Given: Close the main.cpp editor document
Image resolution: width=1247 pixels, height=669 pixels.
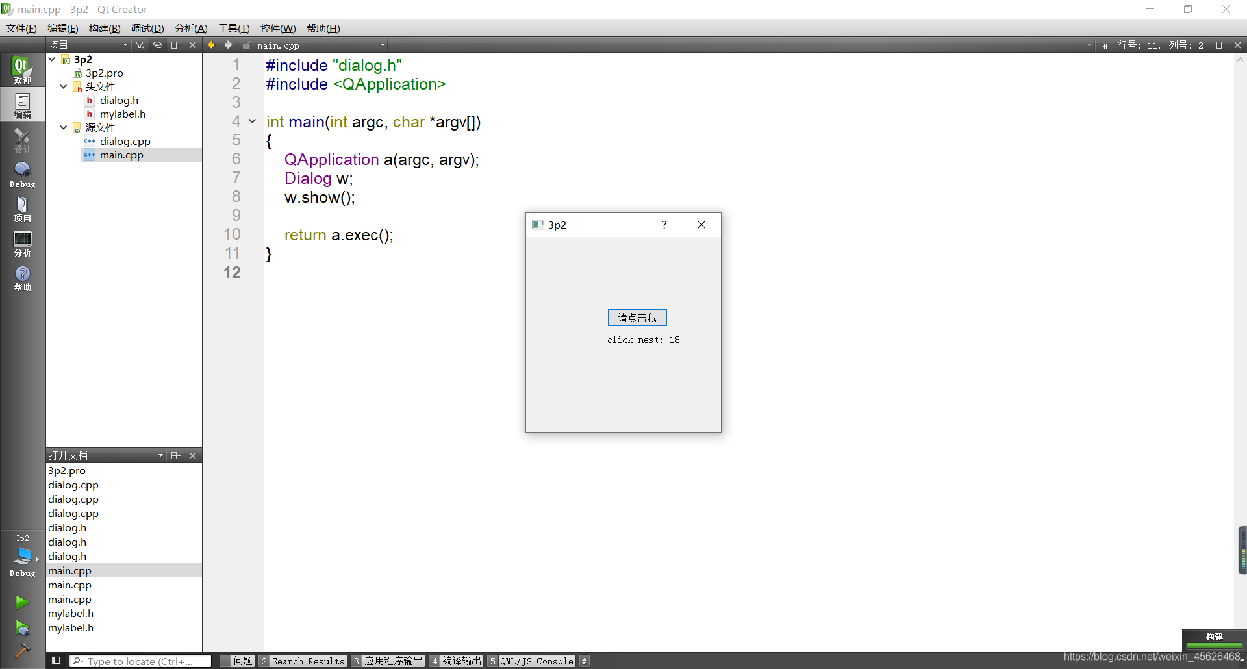Looking at the screenshot, I should pos(1237,45).
